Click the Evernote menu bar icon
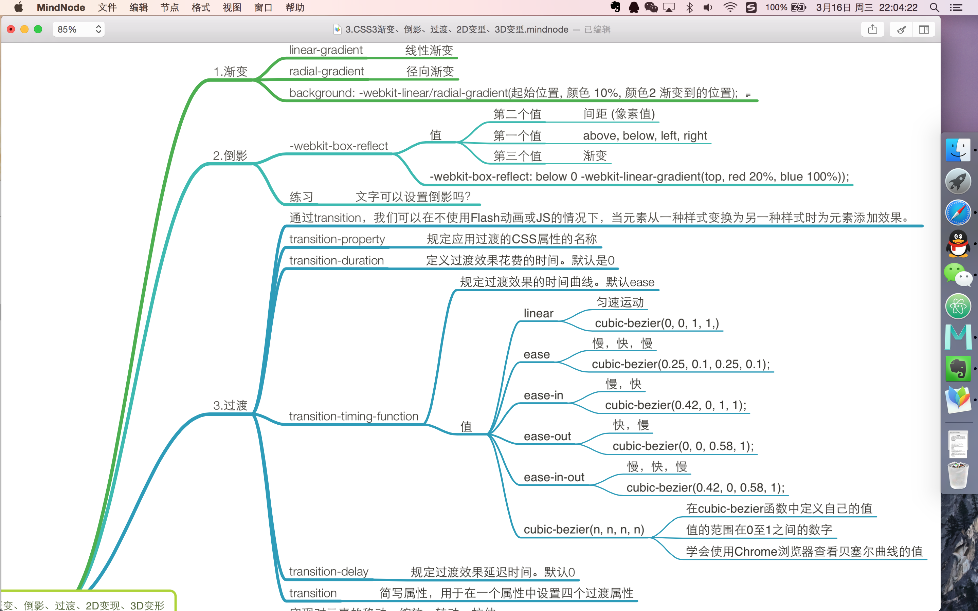The width and height of the screenshot is (978, 611). click(615, 7)
